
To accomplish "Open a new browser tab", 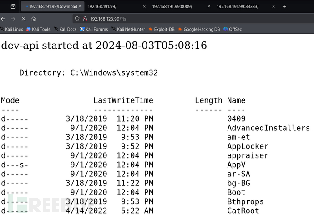I will pyautogui.click(x=284, y=6).
